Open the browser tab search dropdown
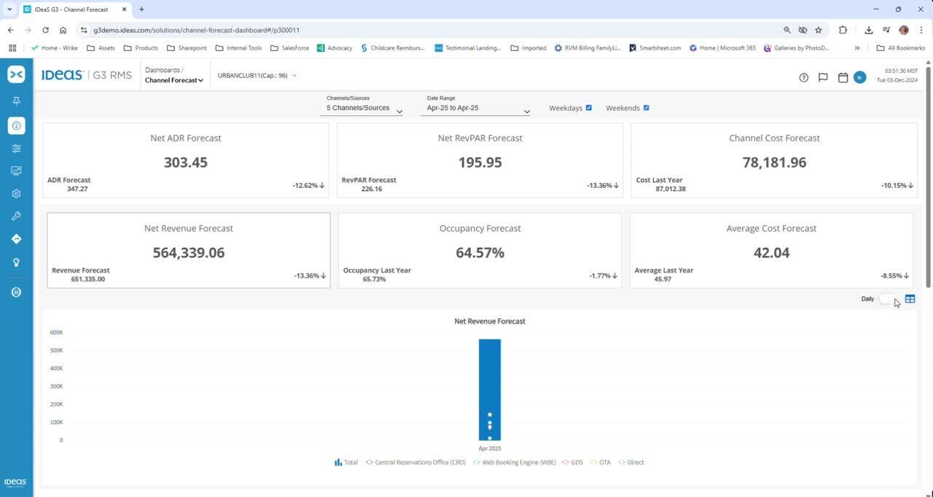The width and height of the screenshot is (933, 497). point(9,9)
